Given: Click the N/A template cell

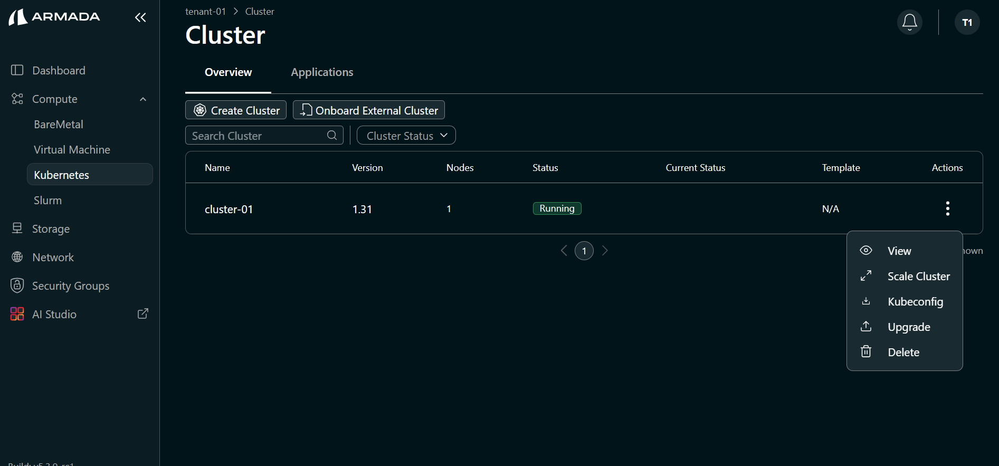Looking at the screenshot, I should tap(830, 209).
